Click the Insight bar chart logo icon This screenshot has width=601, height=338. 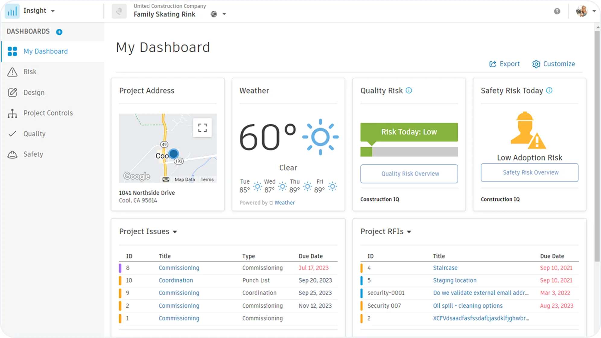12,11
